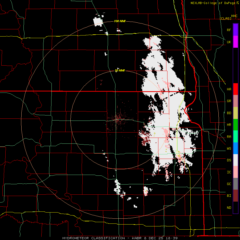Click the IC legend label
This screenshot has width=240, height=240.
pos(229,172)
